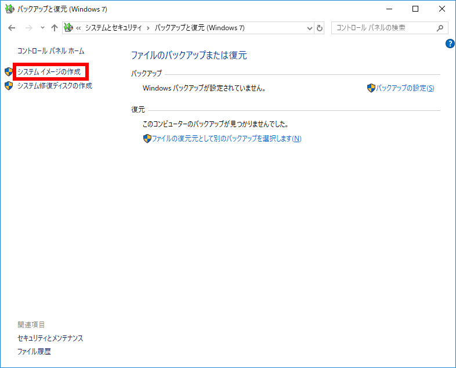Click バックアップの設定(S) link

coord(405,88)
